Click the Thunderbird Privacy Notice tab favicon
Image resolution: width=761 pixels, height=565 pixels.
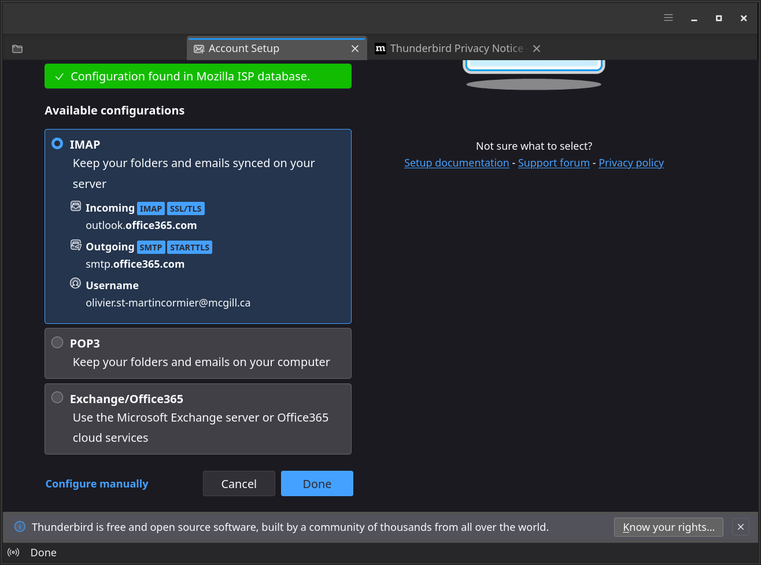[x=380, y=49]
